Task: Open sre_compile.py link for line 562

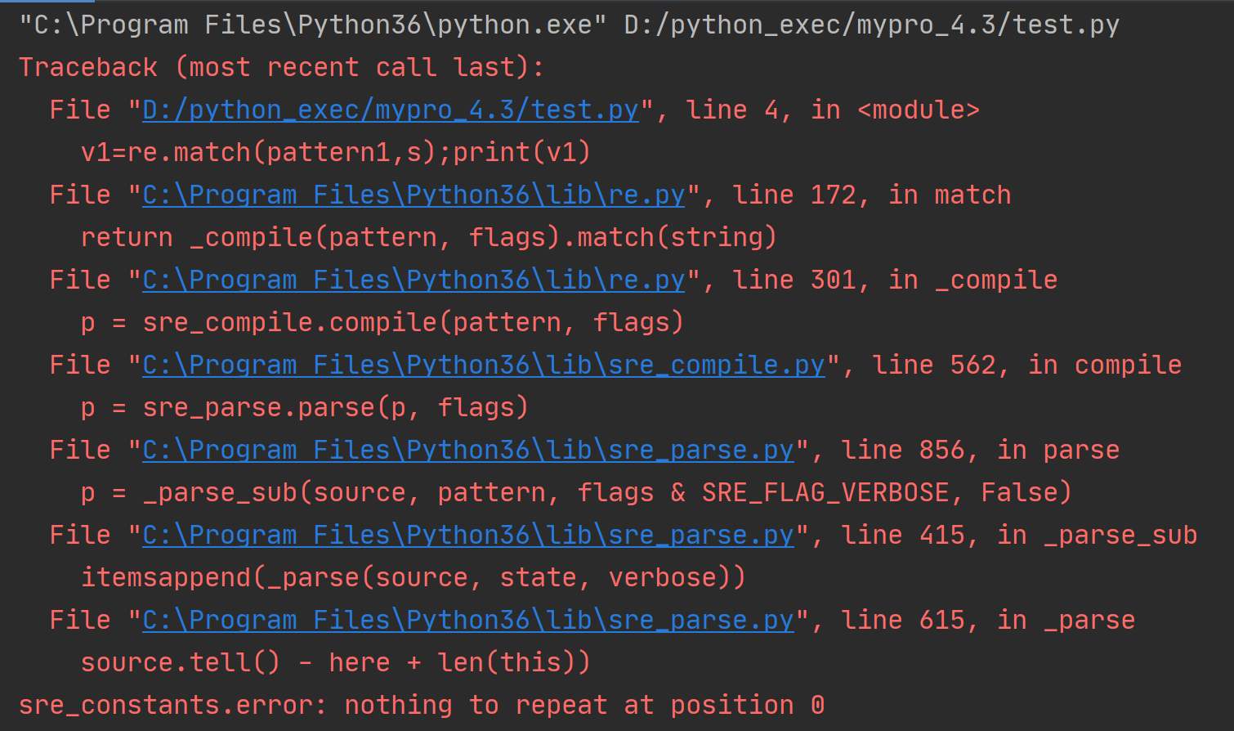Action: pyautogui.click(x=484, y=365)
